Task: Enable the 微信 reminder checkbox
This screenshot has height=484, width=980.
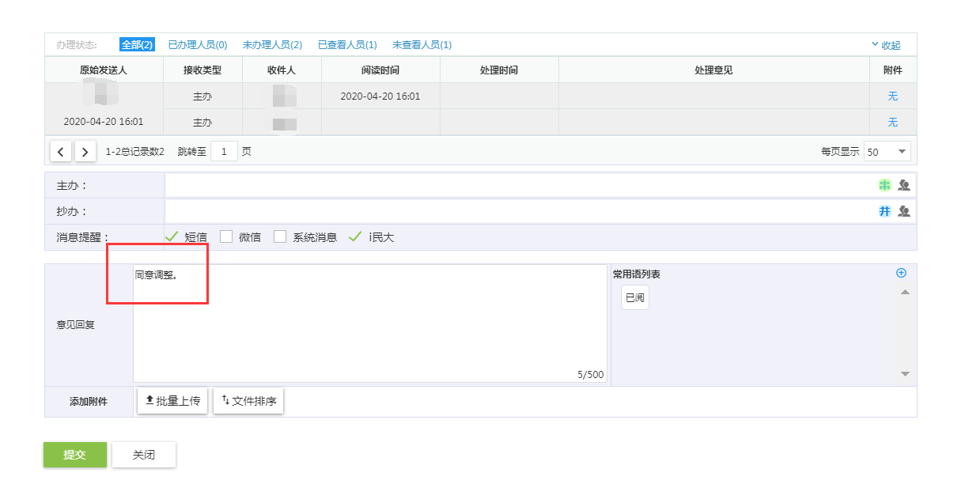Action: pyautogui.click(x=226, y=236)
